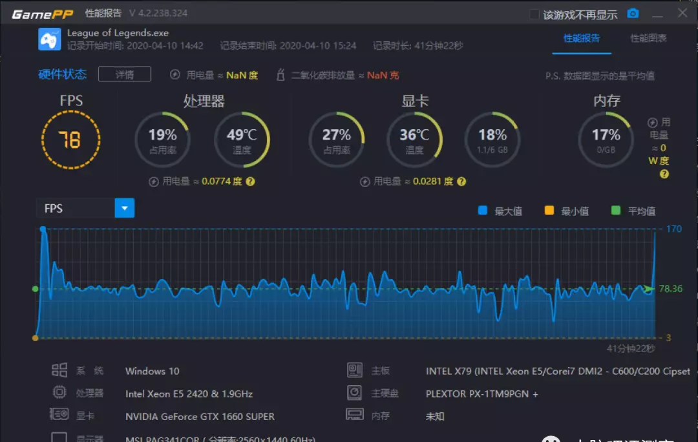Click the power icon beside 0.0281 度

pyautogui.click(x=365, y=182)
